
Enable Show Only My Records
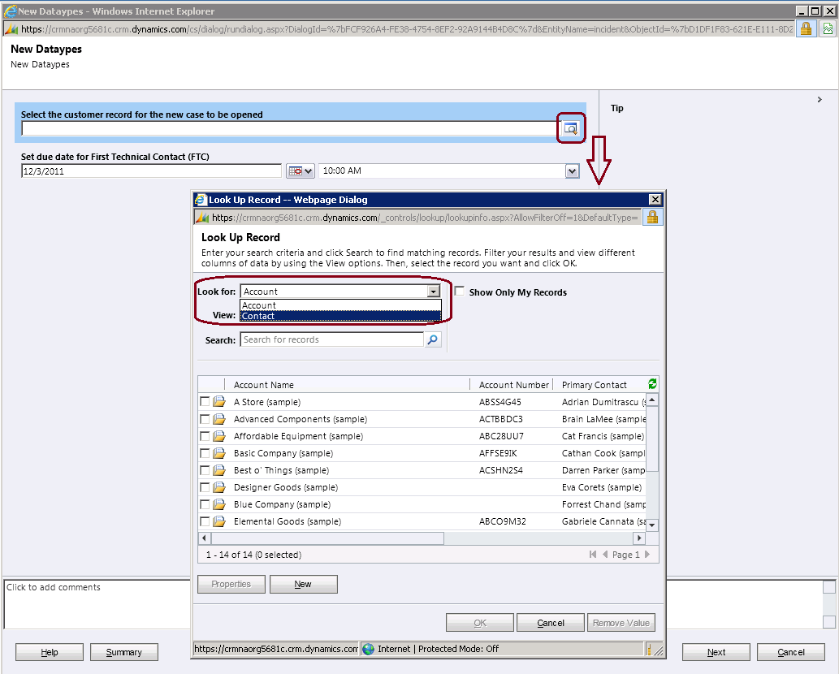pos(460,292)
